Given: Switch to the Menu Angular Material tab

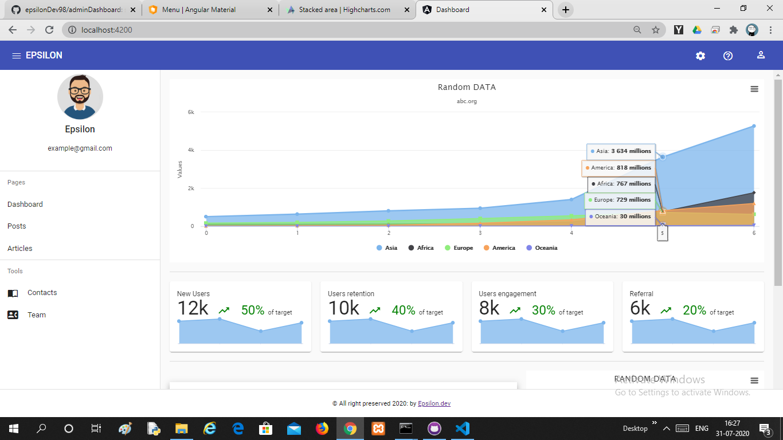Looking at the screenshot, I should (x=209, y=10).
